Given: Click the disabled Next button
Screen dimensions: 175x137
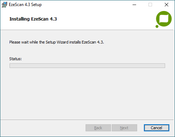Looking at the screenshot, I should point(124,128).
